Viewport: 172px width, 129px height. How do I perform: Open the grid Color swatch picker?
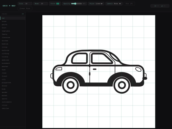(58, 4)
